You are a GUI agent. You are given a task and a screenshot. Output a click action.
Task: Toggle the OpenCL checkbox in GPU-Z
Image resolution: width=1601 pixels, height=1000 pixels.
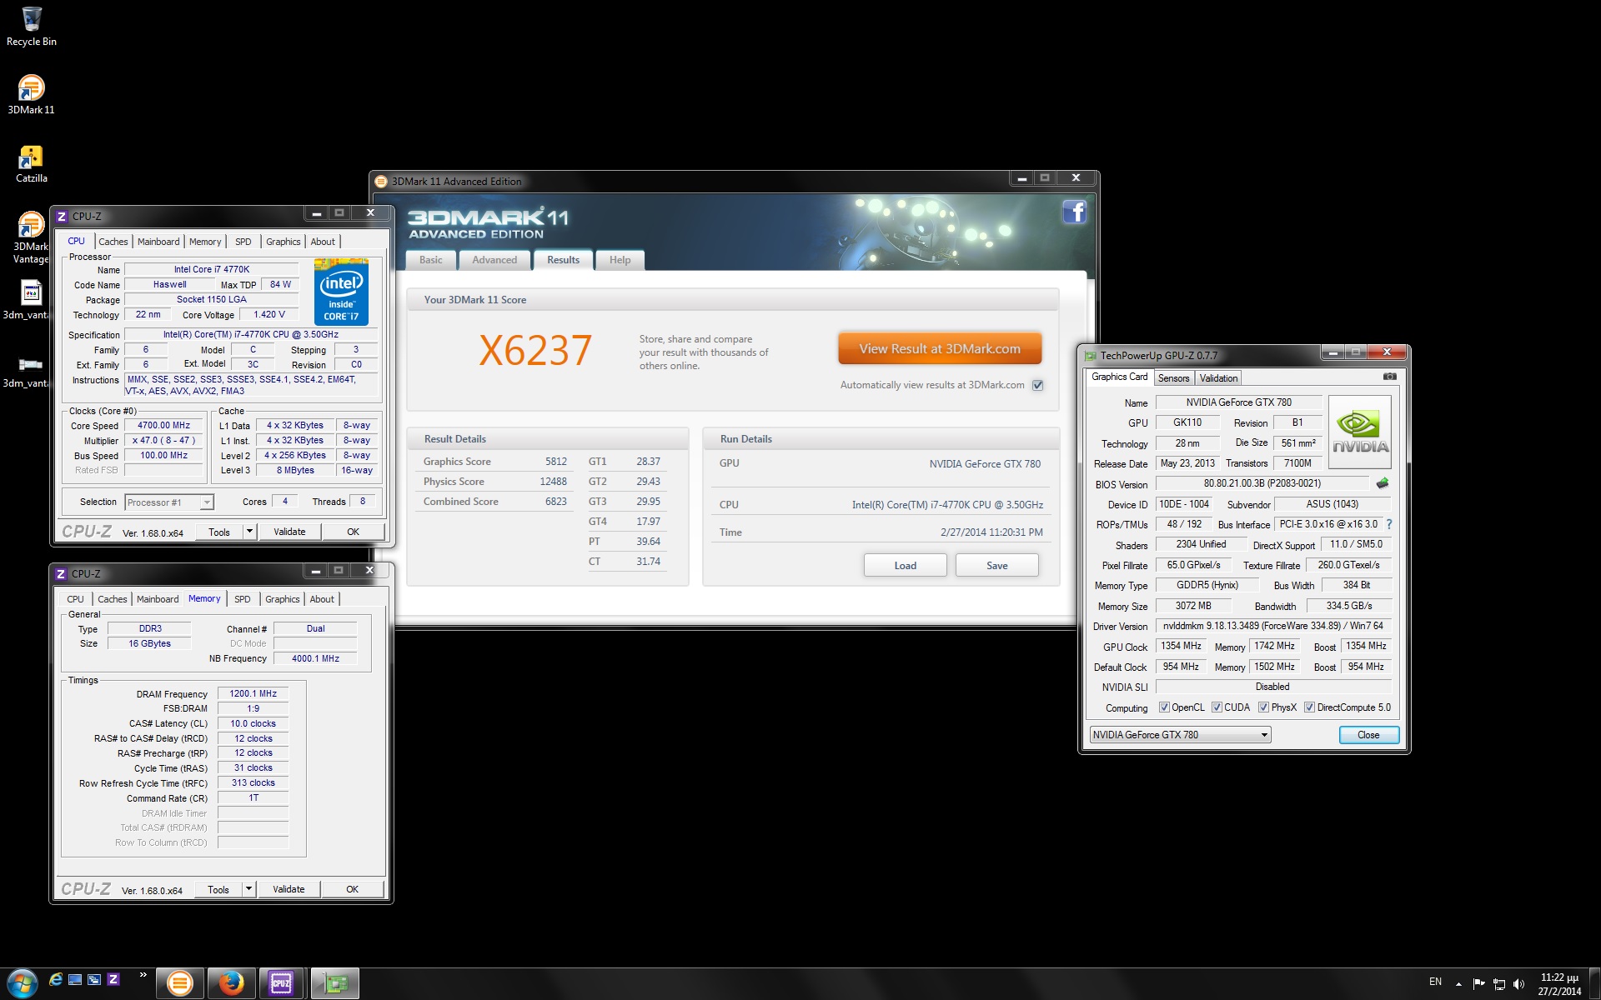pos(1164,707)
